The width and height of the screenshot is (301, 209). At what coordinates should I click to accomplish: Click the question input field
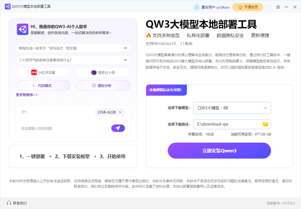(63, 128)
